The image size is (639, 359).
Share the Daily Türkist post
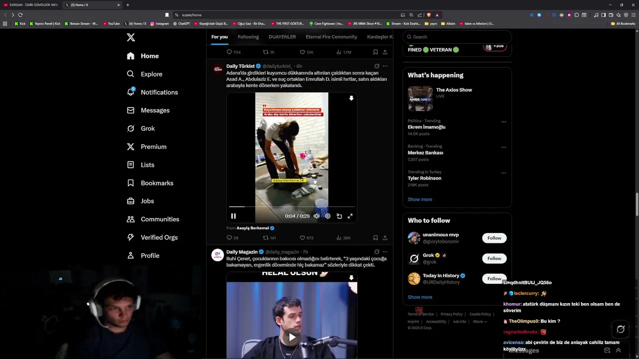385,238
